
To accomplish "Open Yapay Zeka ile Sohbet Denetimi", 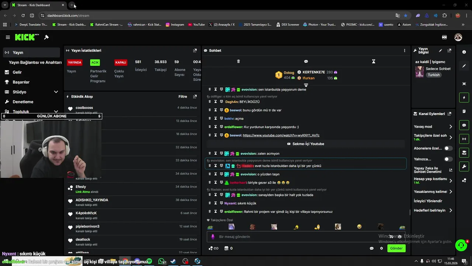I will [x=433, y=170].
